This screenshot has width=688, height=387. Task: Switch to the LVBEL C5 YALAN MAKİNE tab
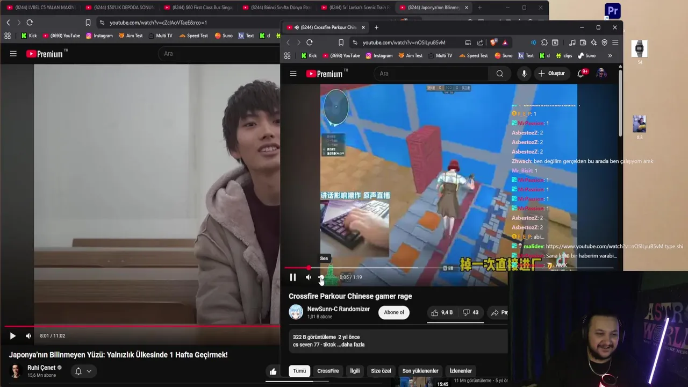pyautogui.click(x=41, y=8)
